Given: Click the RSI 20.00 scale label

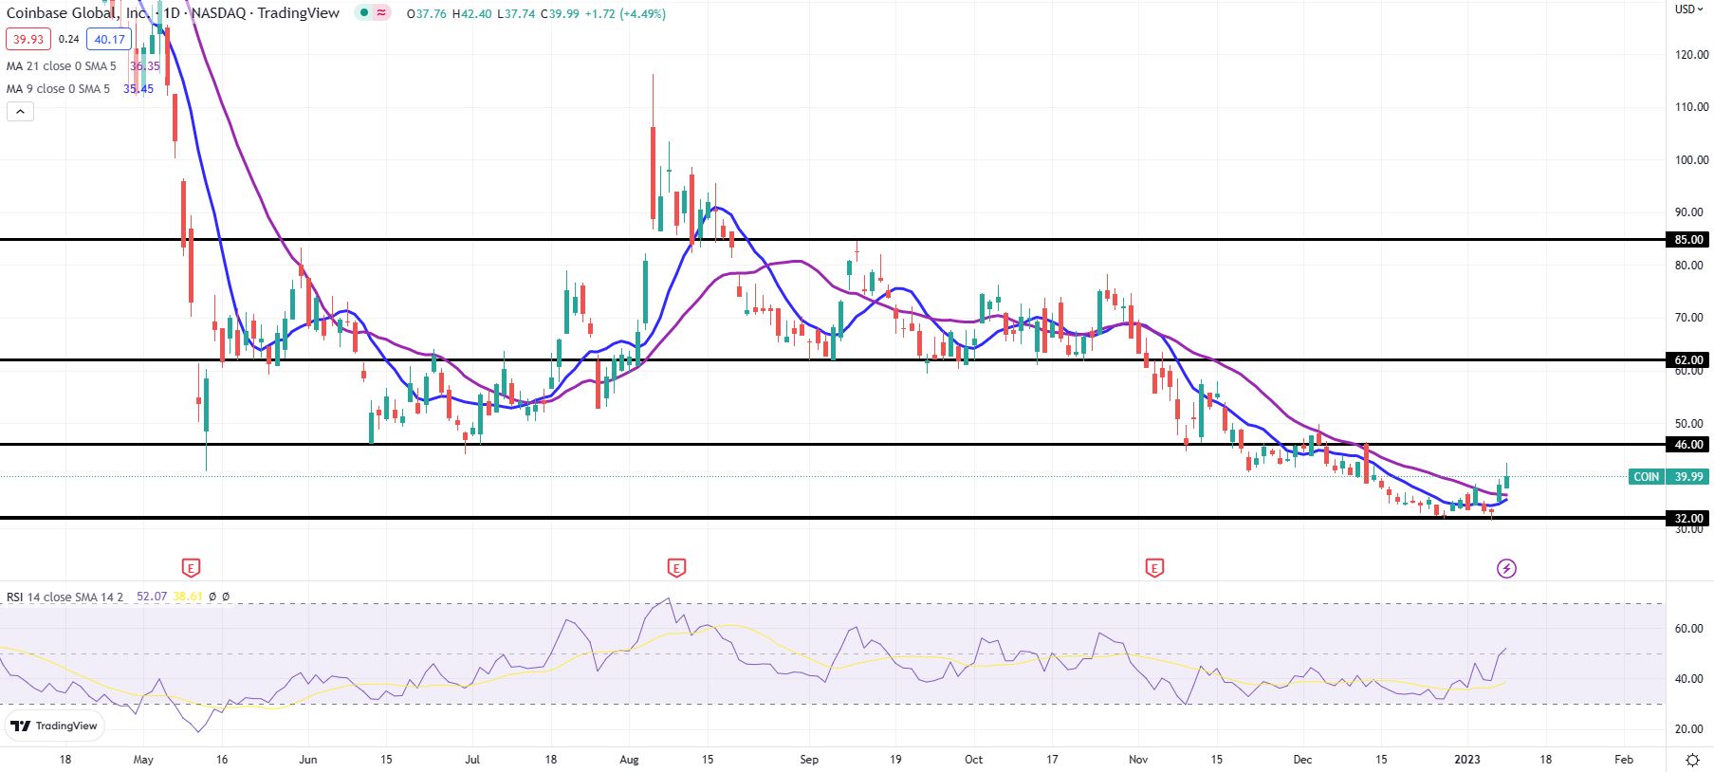Looking at the screenshot, I should click(x=1689, y=729).
